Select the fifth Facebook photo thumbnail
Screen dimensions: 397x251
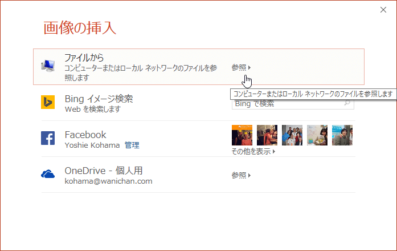342,135
